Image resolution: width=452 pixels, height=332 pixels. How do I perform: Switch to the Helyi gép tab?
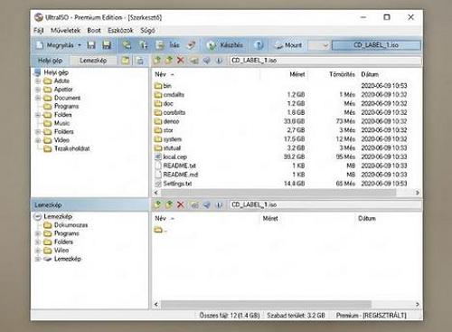point(50,61)
